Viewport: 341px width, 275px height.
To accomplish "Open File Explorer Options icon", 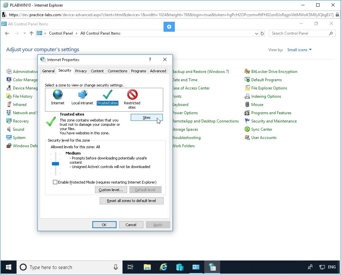I will 247,88.
